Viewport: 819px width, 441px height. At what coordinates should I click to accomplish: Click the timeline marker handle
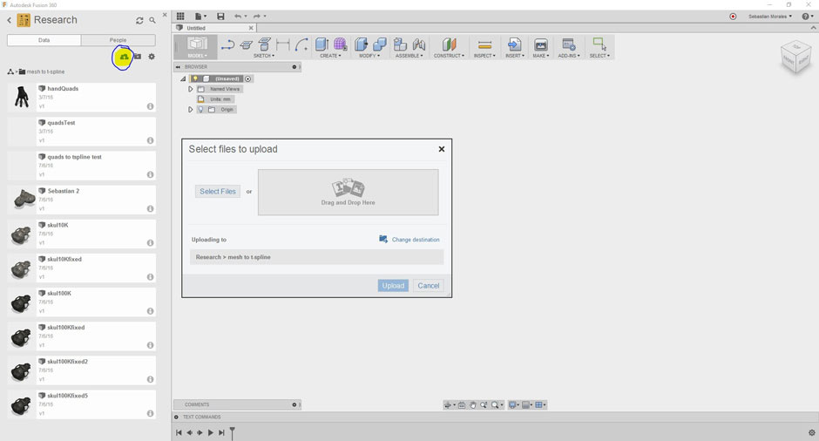point(233,432)
